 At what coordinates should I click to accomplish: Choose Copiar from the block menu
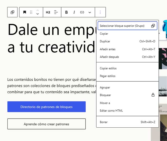tap(127, 34)
